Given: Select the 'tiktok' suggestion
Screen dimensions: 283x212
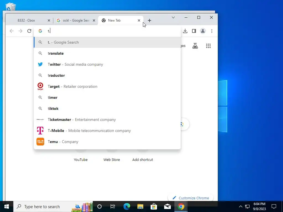Looking at the screenshot, I should (107, 108).
